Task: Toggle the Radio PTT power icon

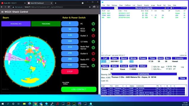Action: coord(93,59)
